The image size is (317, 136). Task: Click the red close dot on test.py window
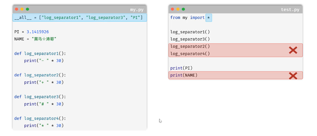click(x=172, y=9)
